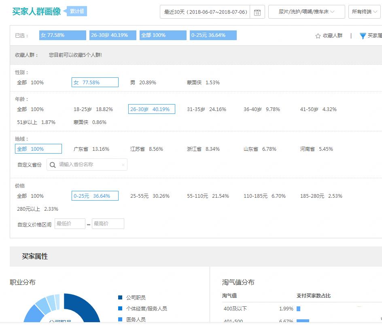The width and height of the screenshot is (382, 325).
Task: Click the 最低价 price input field
Action: 70,223
